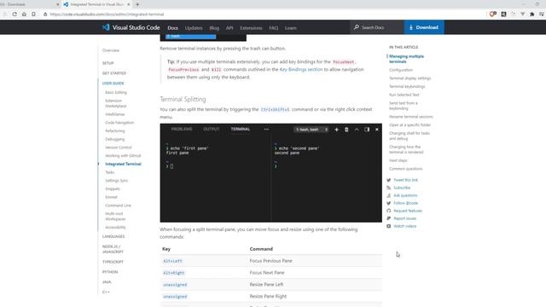
Task: Reload the page with browser refresh icon
Action: [x=15, y=14]
